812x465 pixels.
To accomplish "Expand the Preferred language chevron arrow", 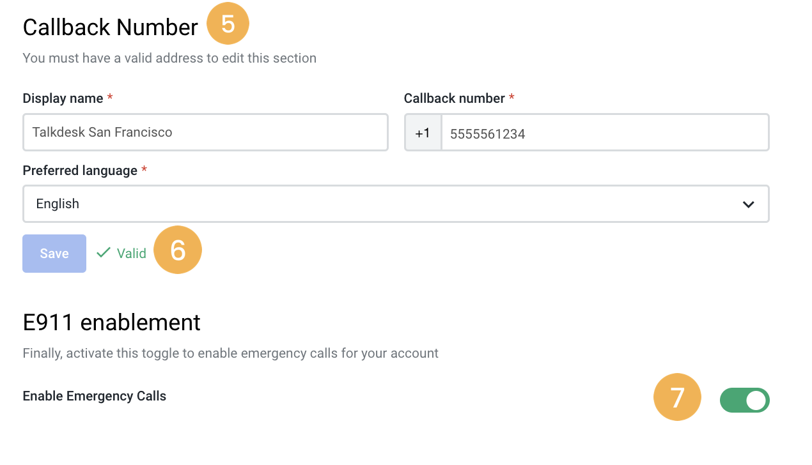I will tap(748, 204).
